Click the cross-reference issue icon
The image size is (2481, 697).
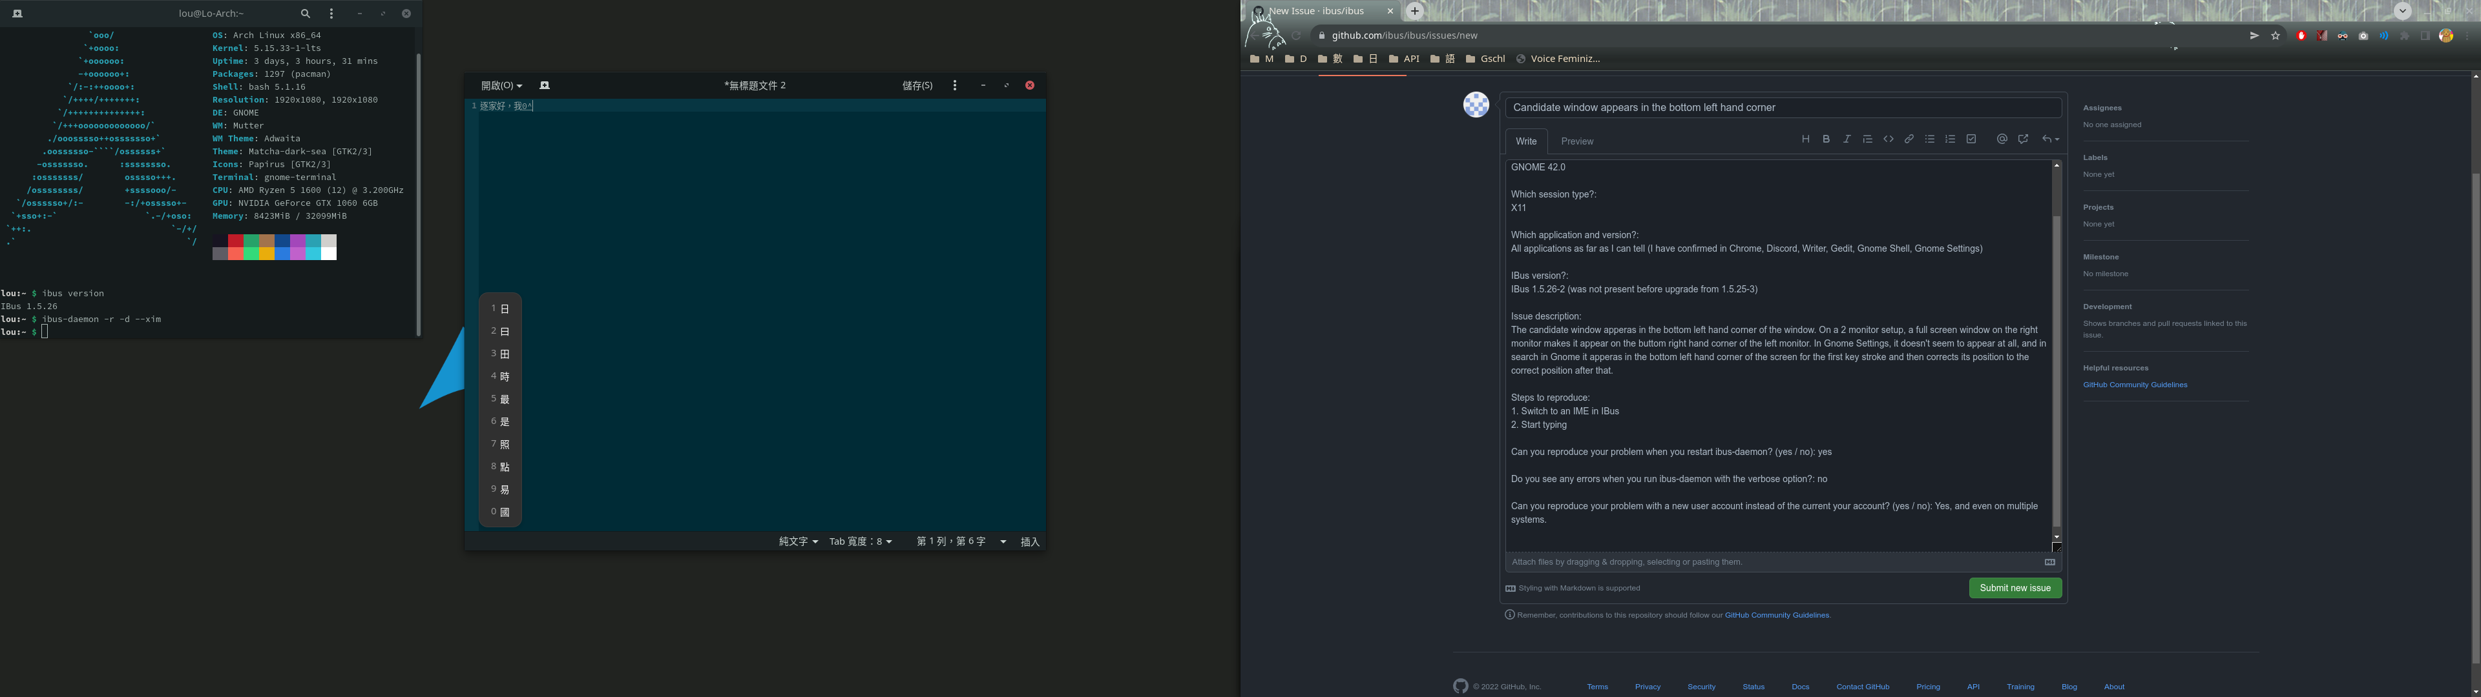coord(2022,139)
